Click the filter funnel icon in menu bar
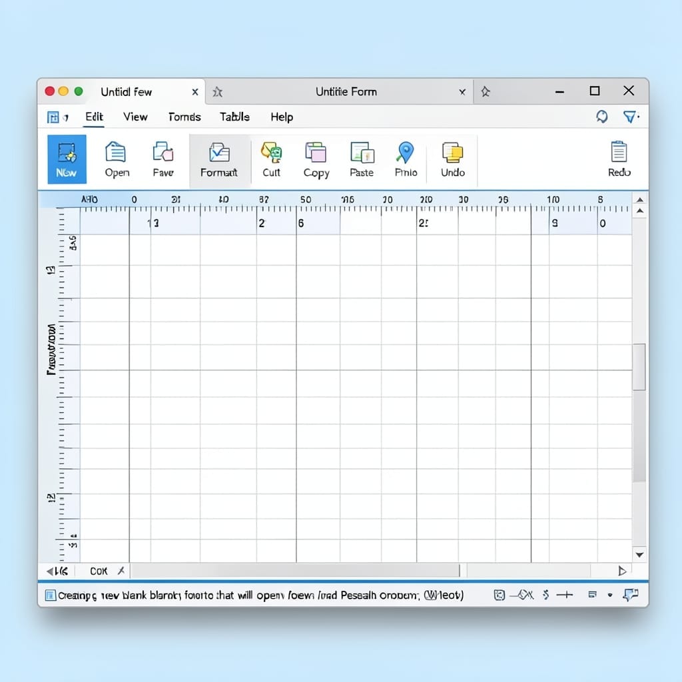The height and width of the screenshot is (682, 682). 629,117
